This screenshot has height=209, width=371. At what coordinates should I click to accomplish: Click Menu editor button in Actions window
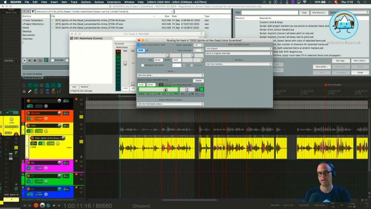(x=359, y=61)
